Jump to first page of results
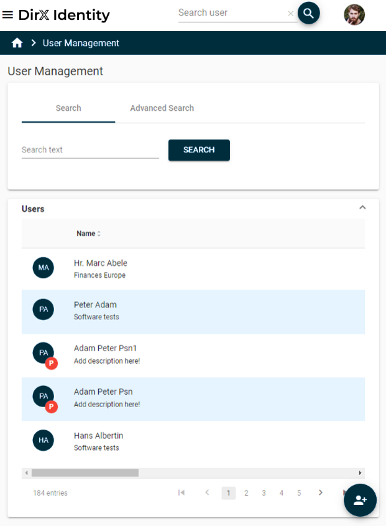 [181, 492]
